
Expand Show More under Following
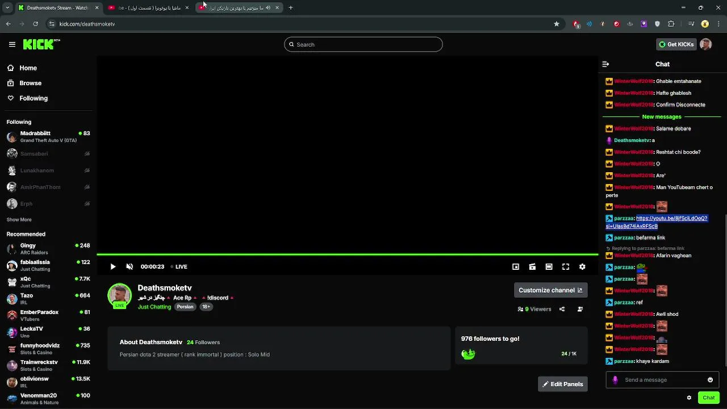(19, 219)
